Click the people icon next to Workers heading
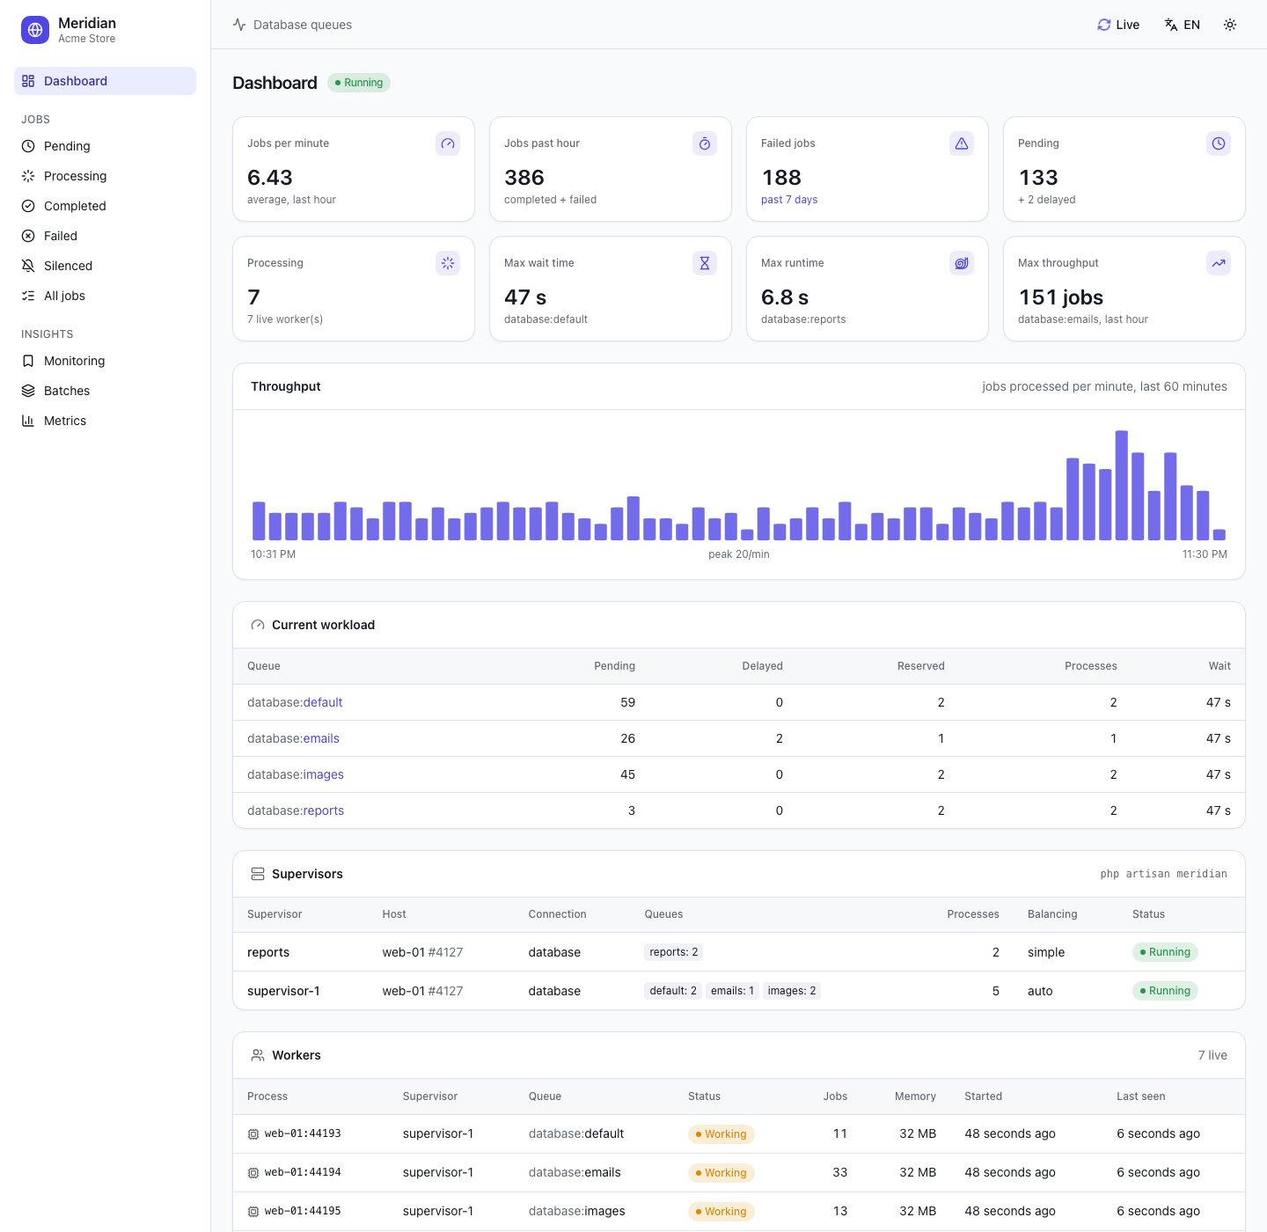1267x1232 pixels. click(258, 1055)
